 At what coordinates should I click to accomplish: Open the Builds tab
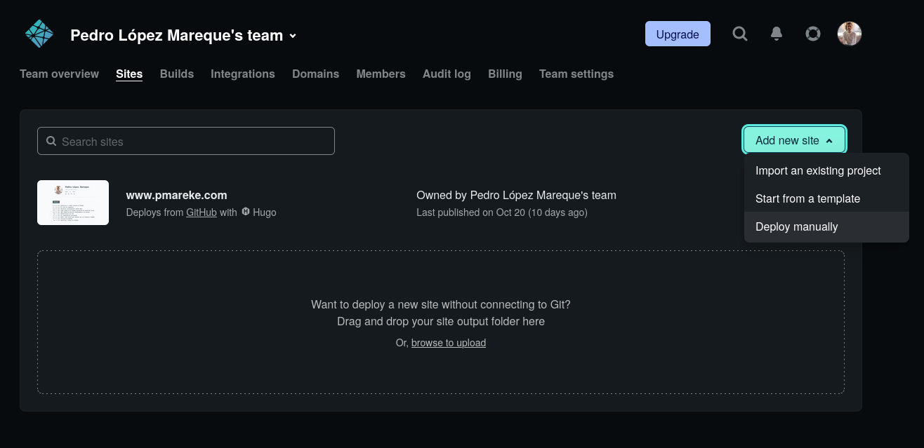[x=176, y=74]
